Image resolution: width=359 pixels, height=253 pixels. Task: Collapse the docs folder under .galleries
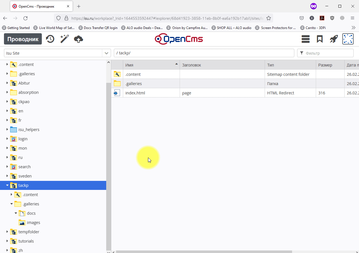[x=16, y=213]
